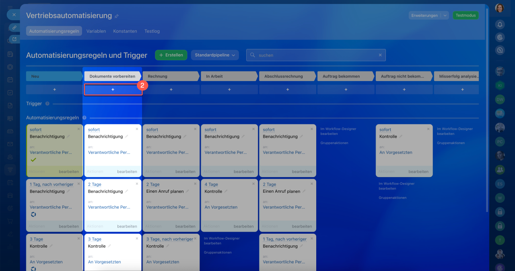The height and width of the screenshot is (271, 515).
Task: Pin the Vertriebsautomatisierung page with the pin icon
Action: 117,16
